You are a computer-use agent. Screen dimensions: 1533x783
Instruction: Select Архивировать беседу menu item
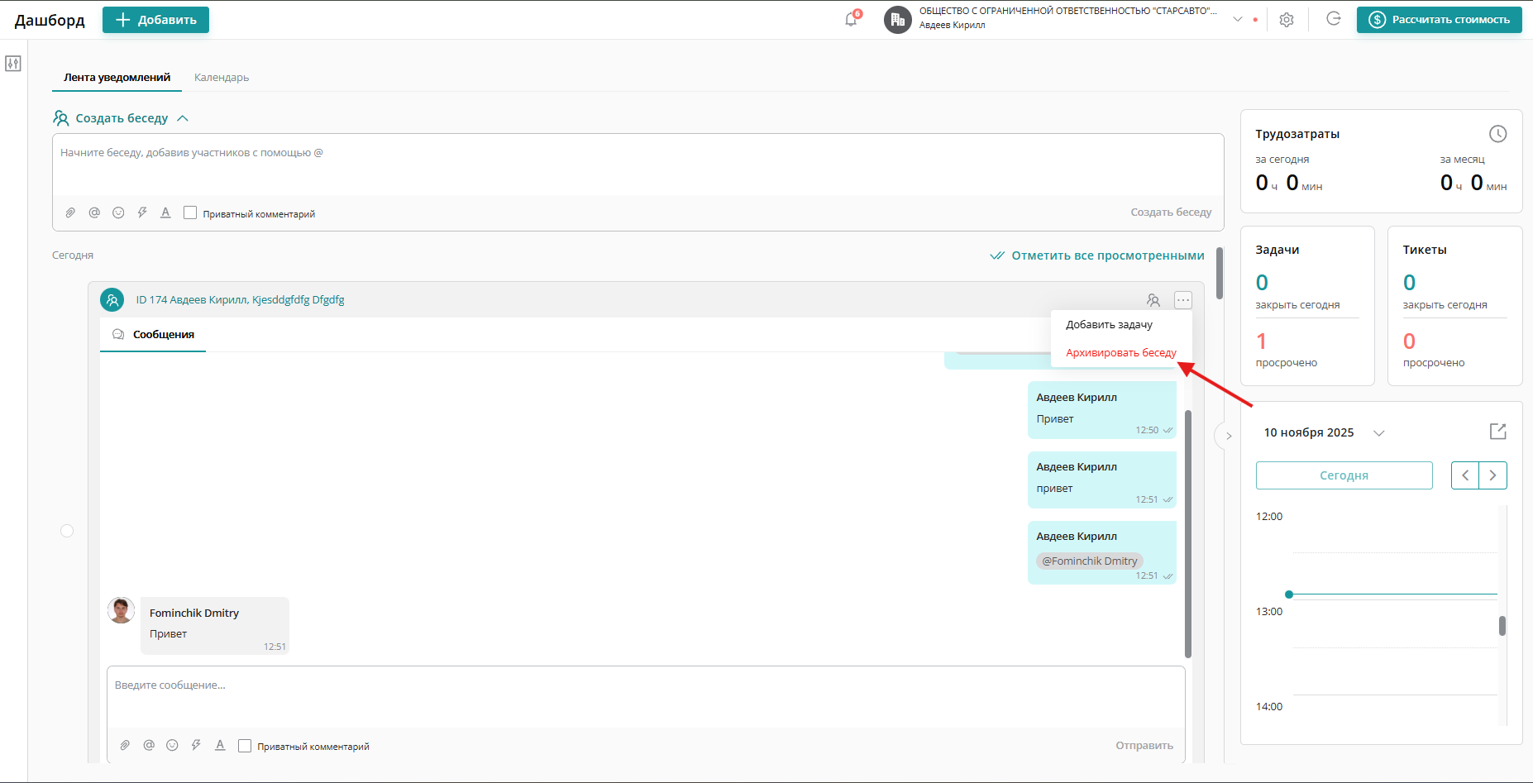click(1120, 353)
